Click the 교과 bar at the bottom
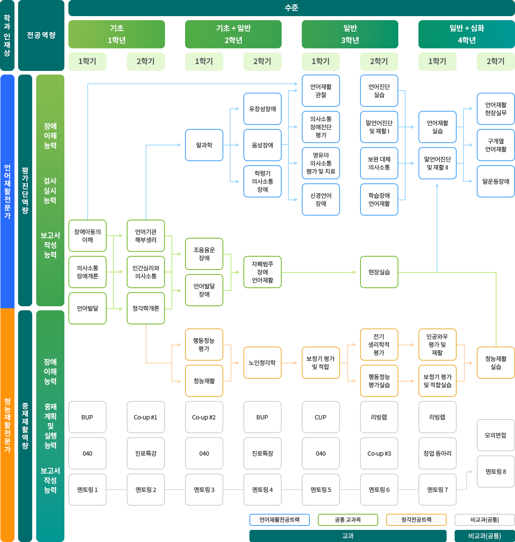 coord(348,536)
